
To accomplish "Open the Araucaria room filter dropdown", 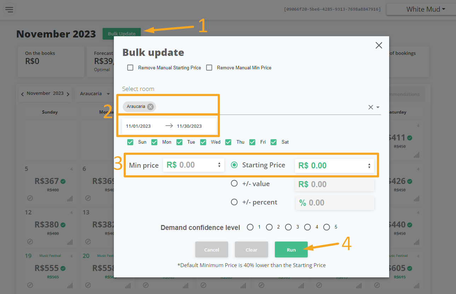I will 95,94.
